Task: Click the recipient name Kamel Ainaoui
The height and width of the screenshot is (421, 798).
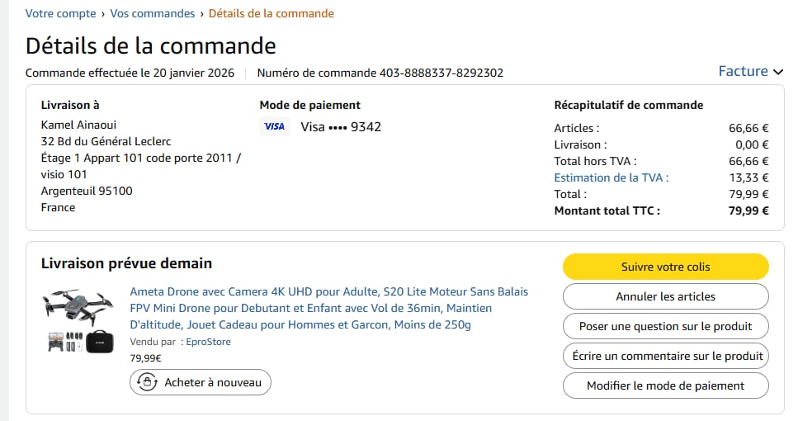Action: [79, 125]
